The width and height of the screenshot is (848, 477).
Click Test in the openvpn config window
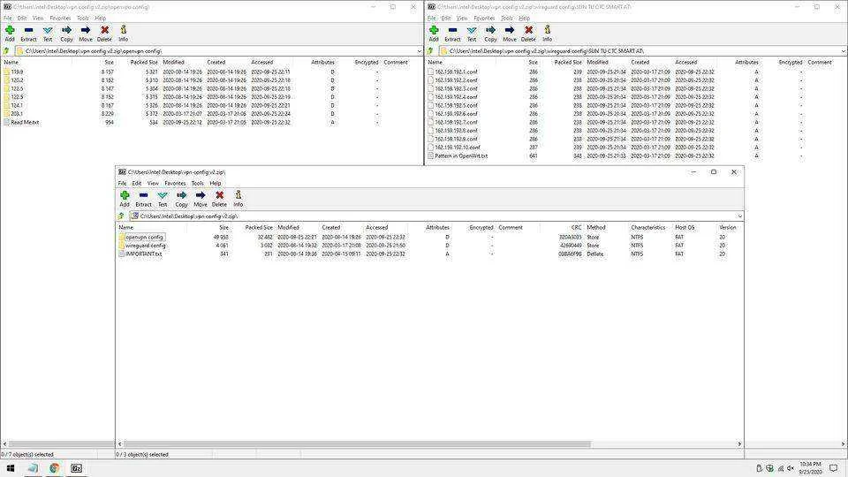coord(48,33)
